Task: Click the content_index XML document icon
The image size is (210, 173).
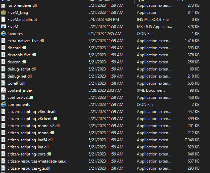Action: [3, 90]
